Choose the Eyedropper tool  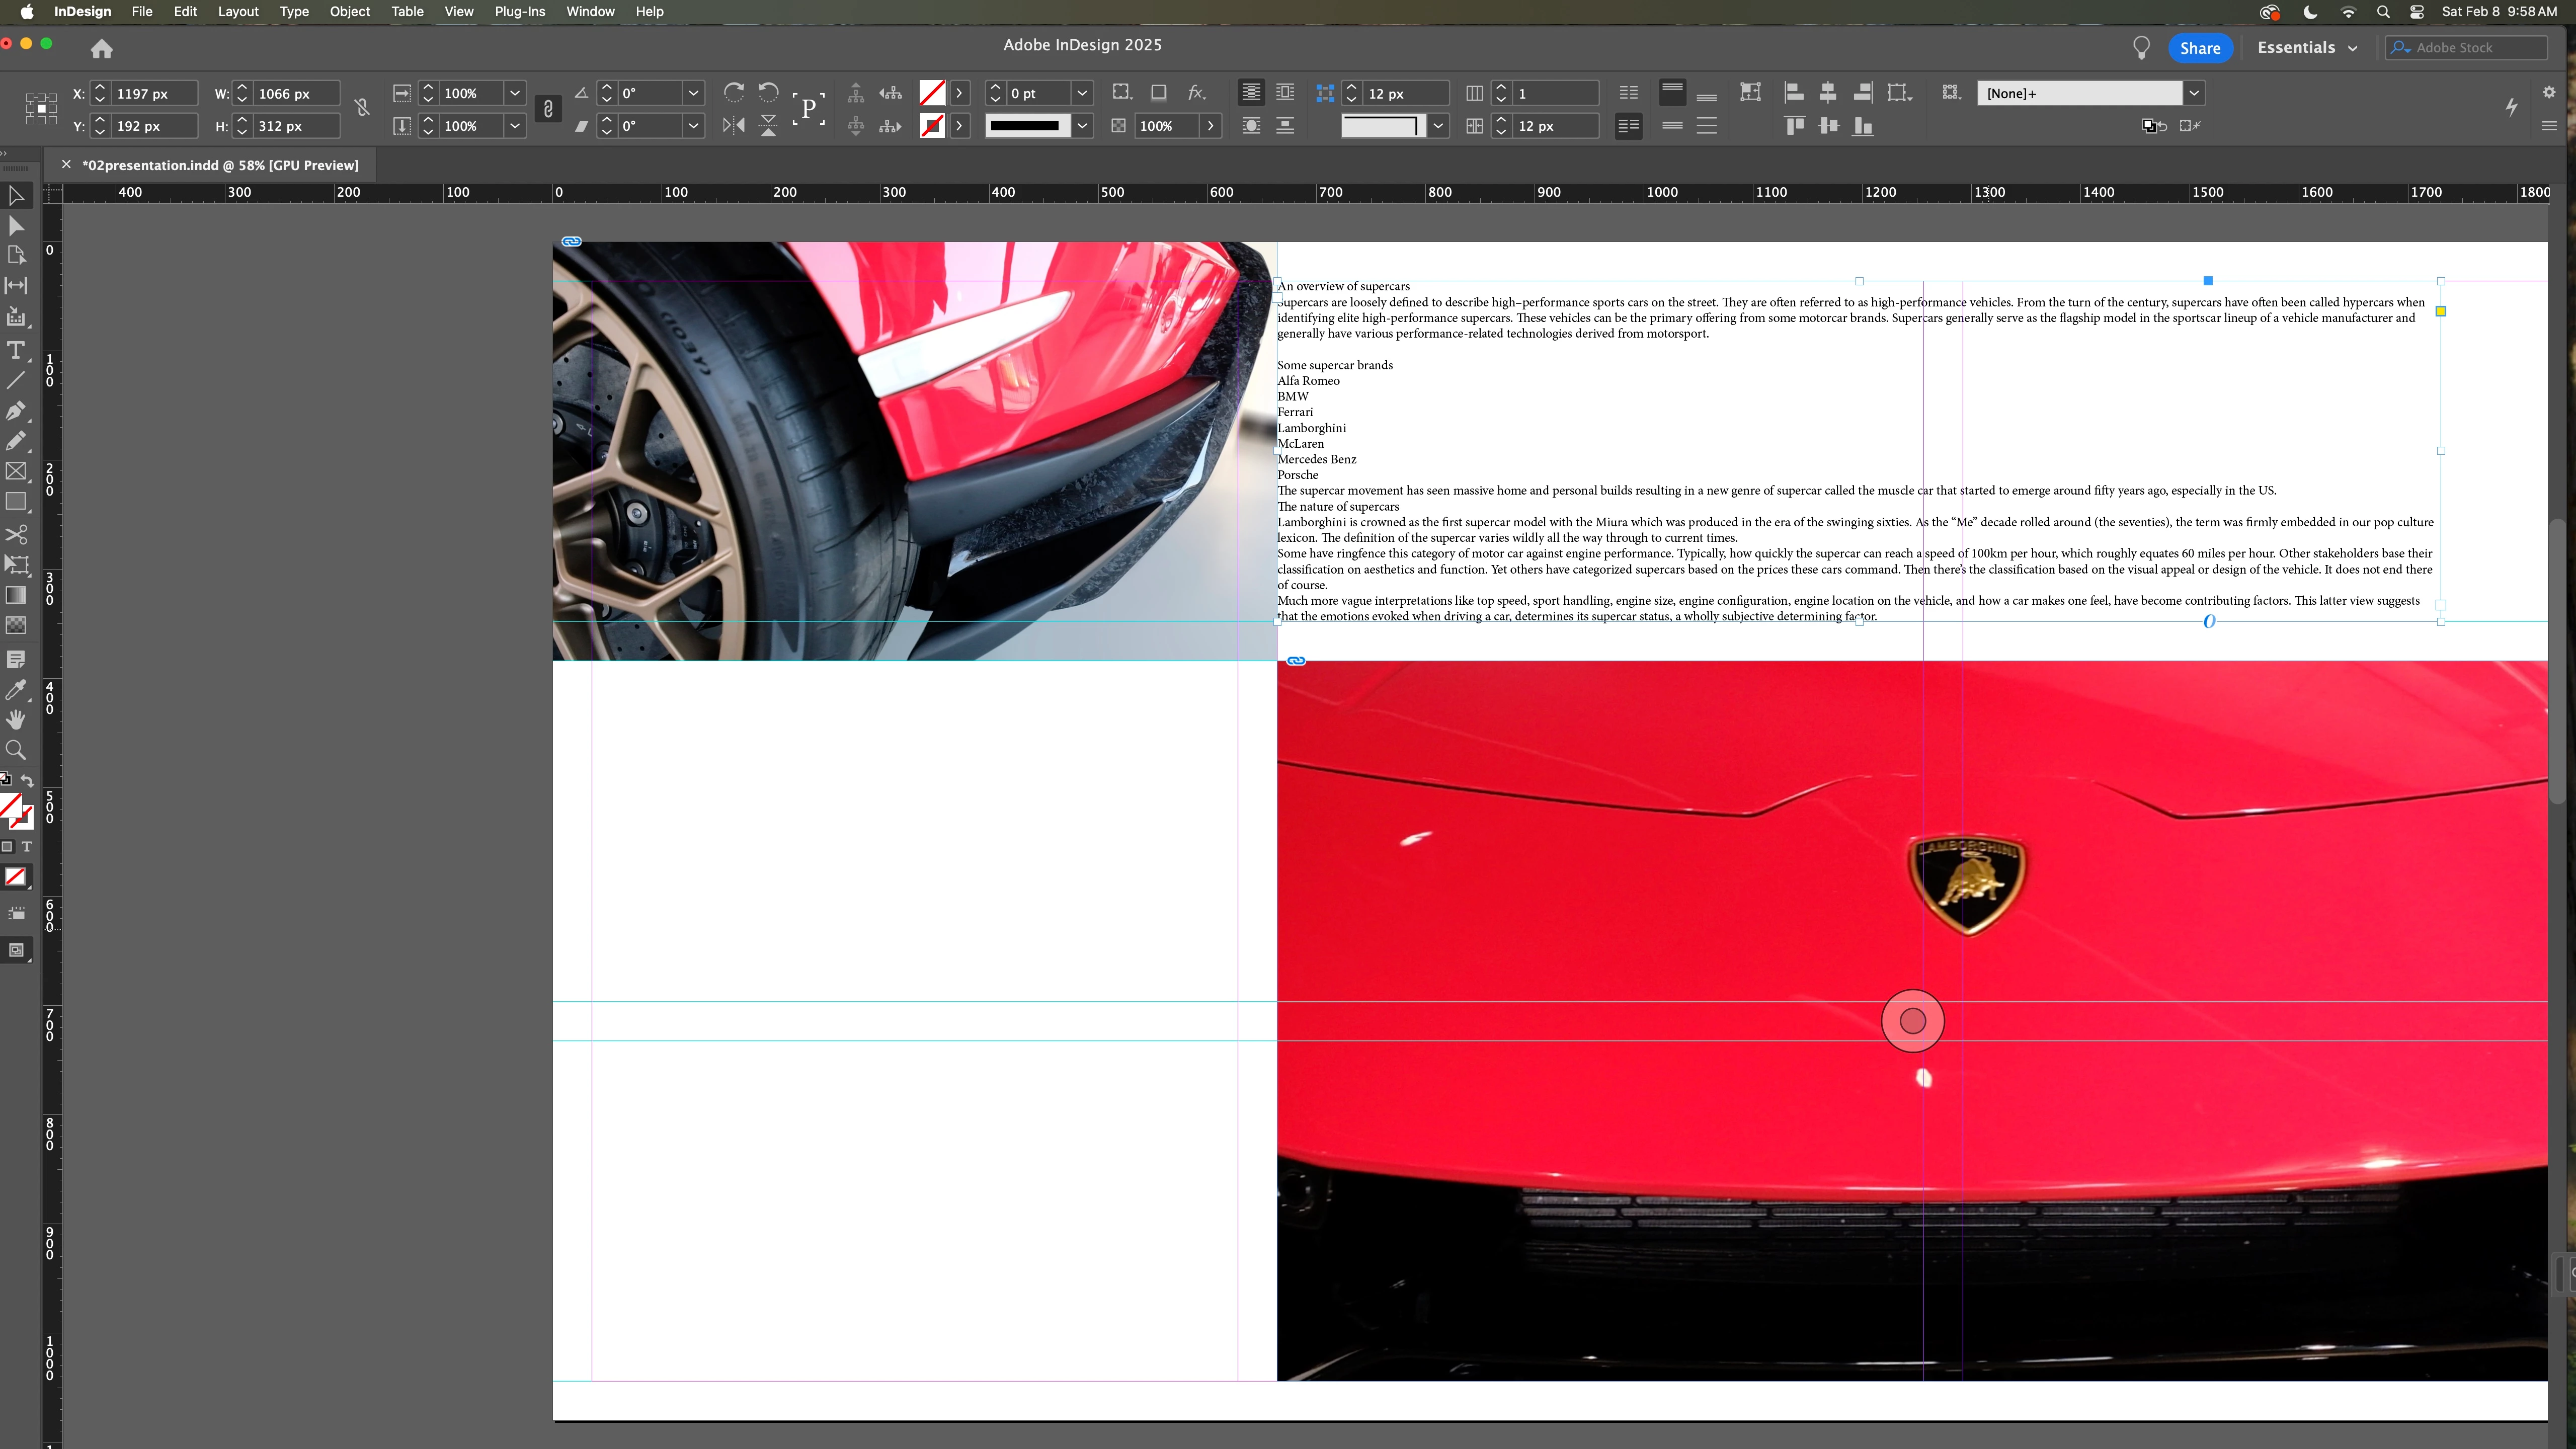pyautogui.click(x=16, y=690)
